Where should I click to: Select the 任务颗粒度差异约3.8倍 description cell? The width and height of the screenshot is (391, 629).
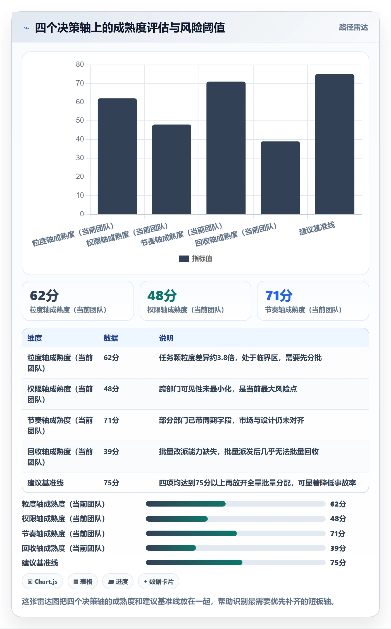tap(240, 358)
